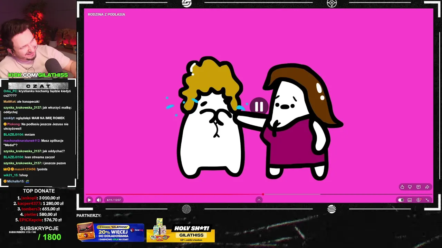Like the video with the thumbs-up icon
Image resolution: width=442 pixels, height=248 pixels.
402,187
